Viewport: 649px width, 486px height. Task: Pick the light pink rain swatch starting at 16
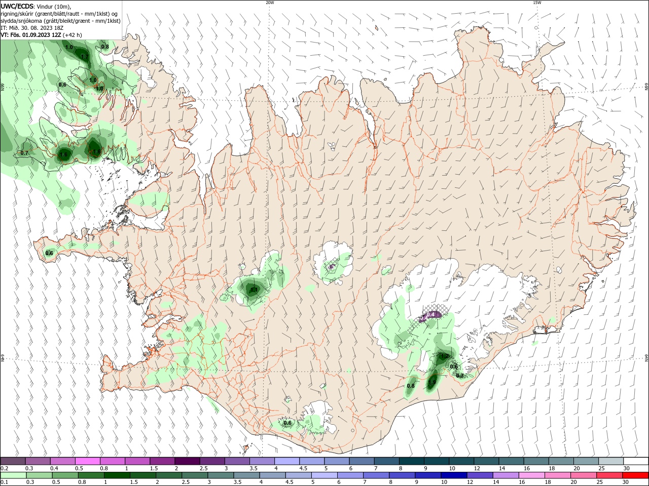click(x=532, y=475)
